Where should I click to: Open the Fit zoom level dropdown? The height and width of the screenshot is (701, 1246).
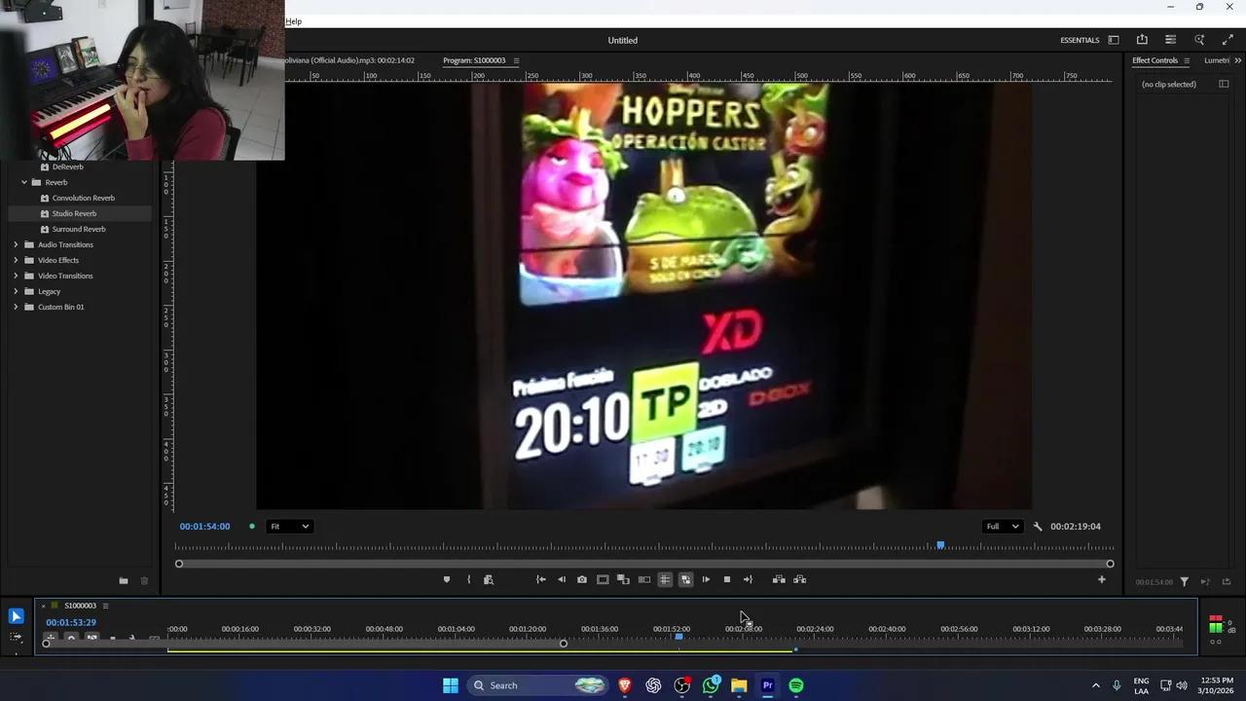pyautogui.click(x=289, y=527)
